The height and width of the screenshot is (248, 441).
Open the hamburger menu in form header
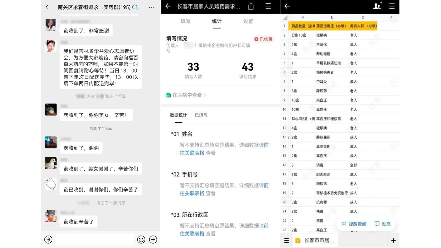[x=268, y=6]
